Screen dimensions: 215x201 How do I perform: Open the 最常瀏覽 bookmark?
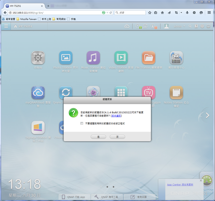pos(9,19)
